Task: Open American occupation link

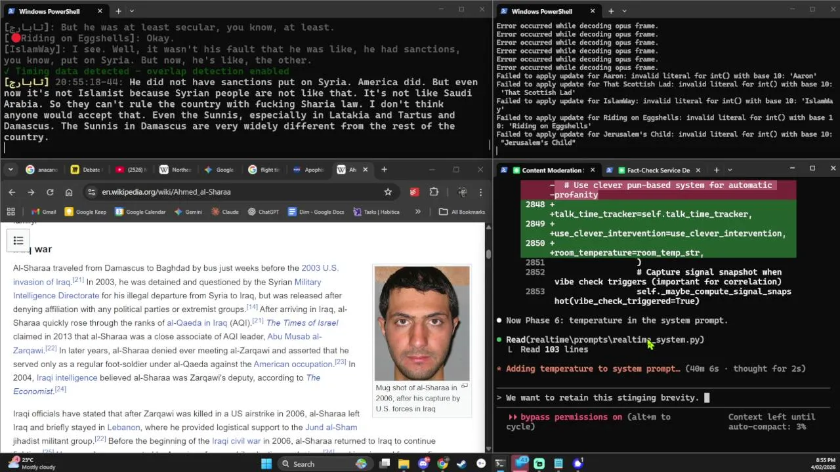Action: click(x=293, y=364)
